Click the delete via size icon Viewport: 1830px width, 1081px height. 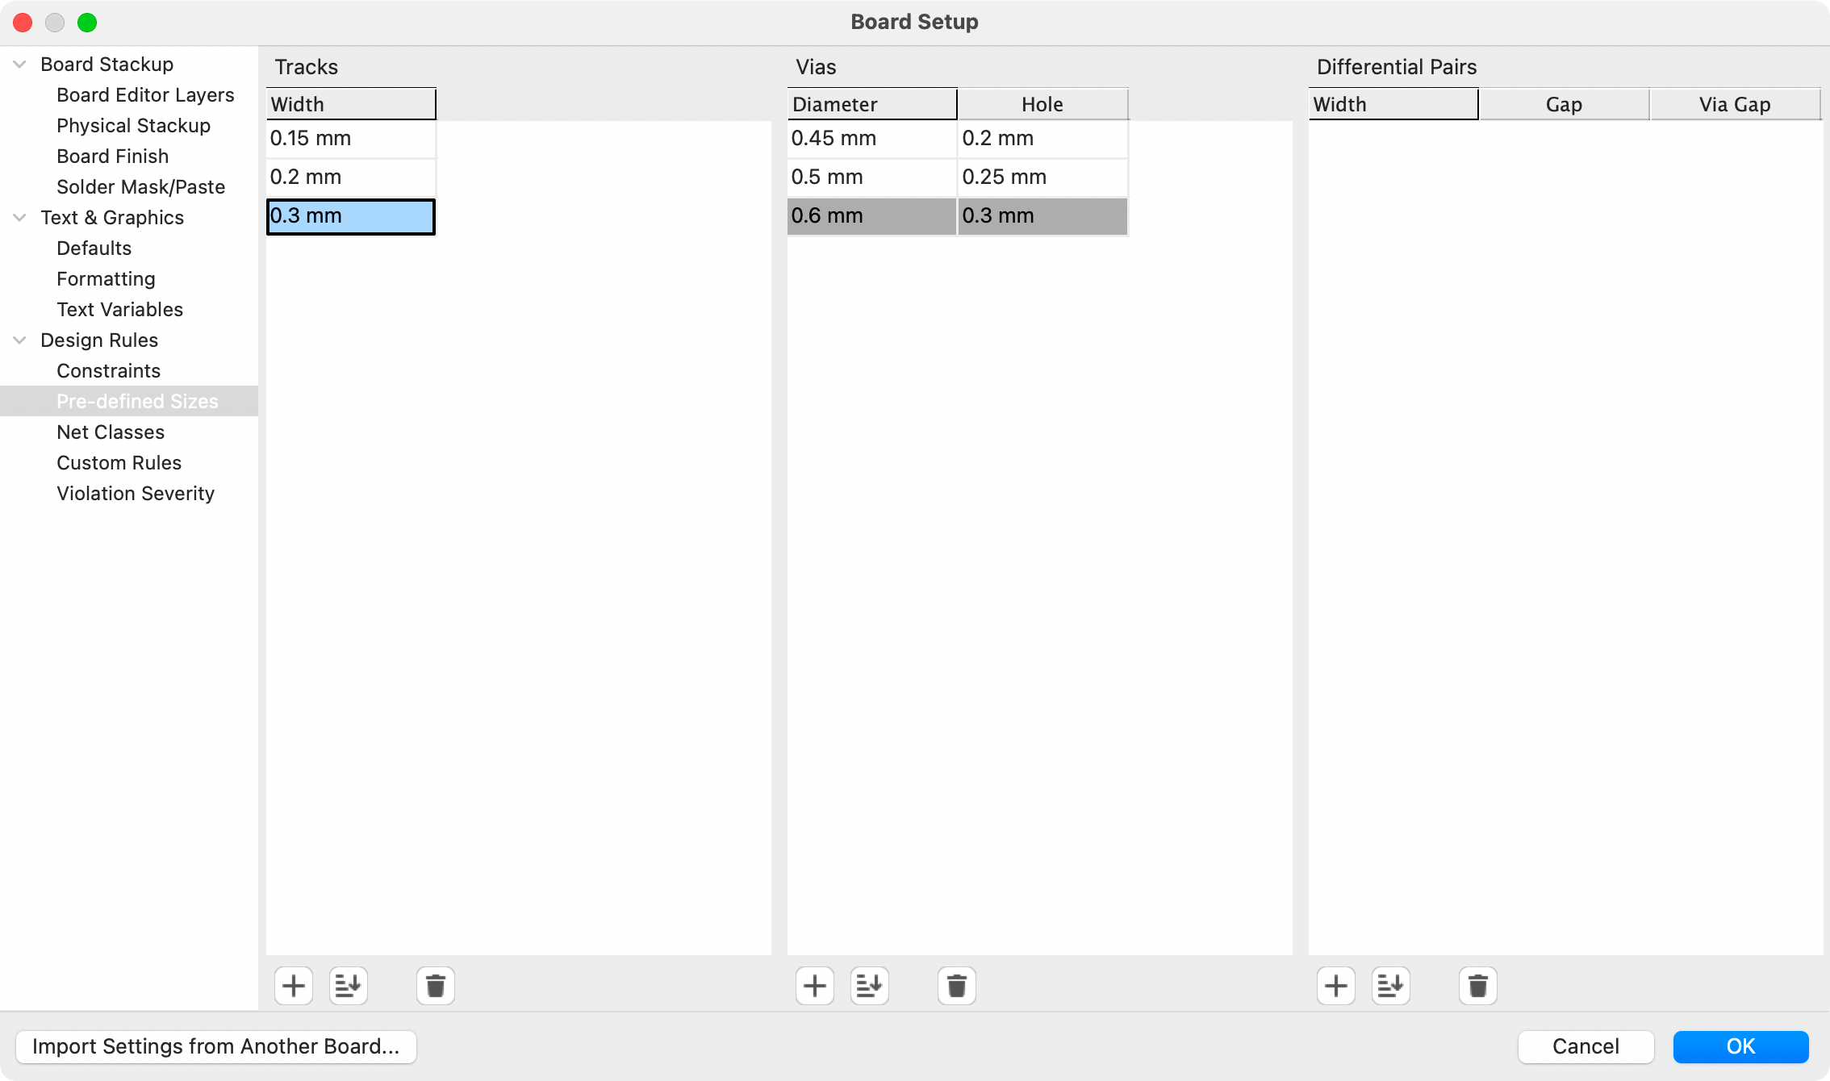click(x=958, y=986)
